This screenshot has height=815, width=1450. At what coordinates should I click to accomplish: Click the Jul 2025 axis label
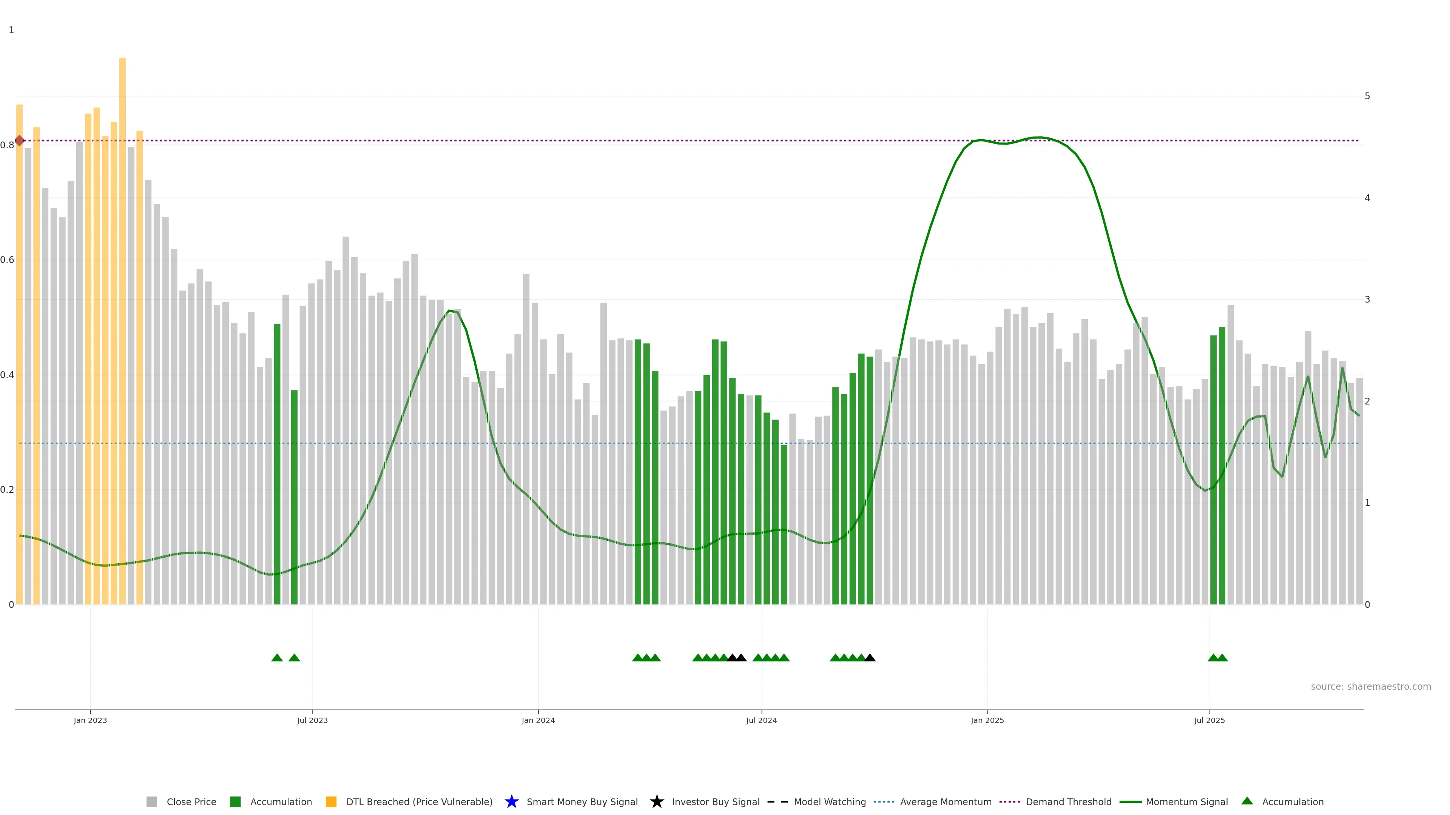(1209, 720)
